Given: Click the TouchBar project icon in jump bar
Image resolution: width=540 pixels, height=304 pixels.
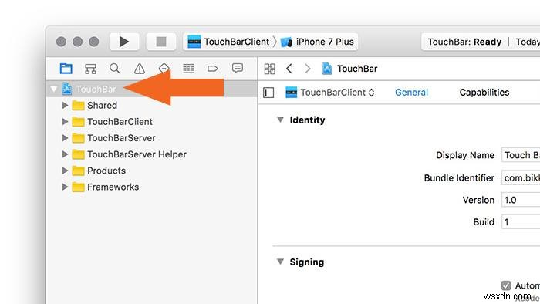Looking at the screenshot, I should (327, 69).
